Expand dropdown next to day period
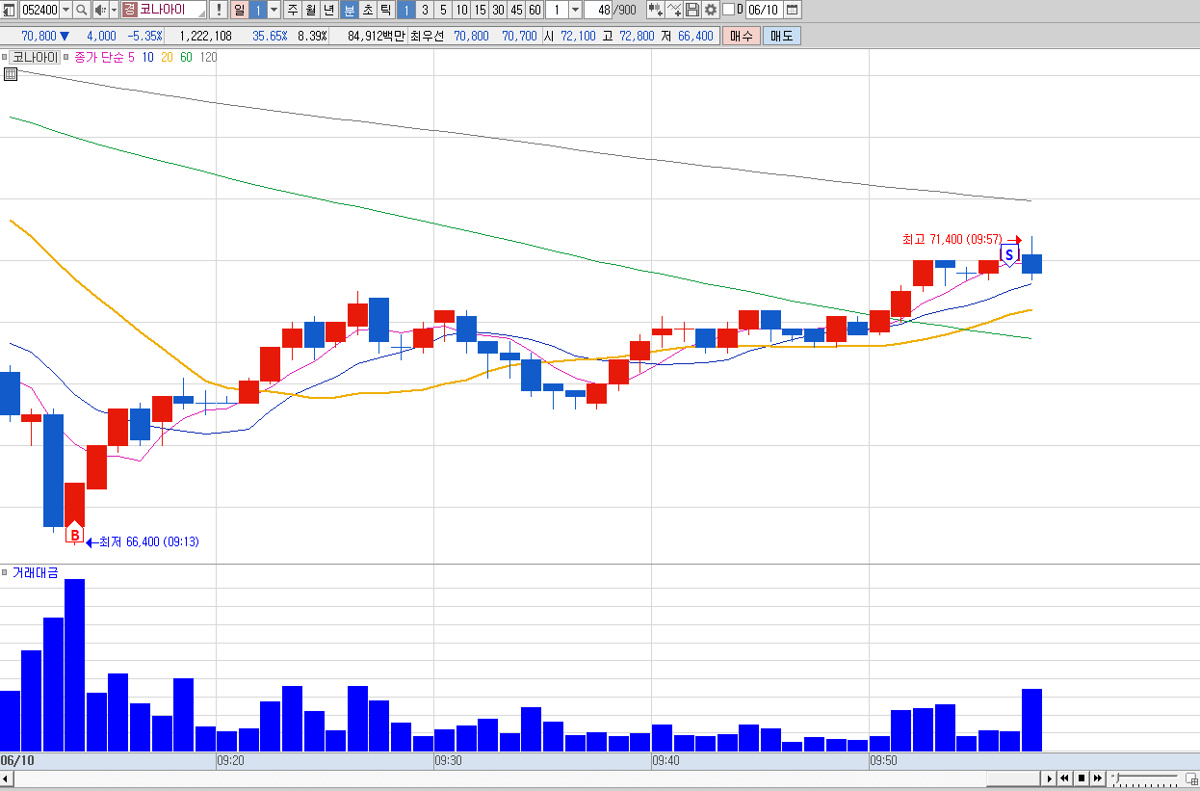Screen dimensions: 1200x791 [x=274, y=10]
